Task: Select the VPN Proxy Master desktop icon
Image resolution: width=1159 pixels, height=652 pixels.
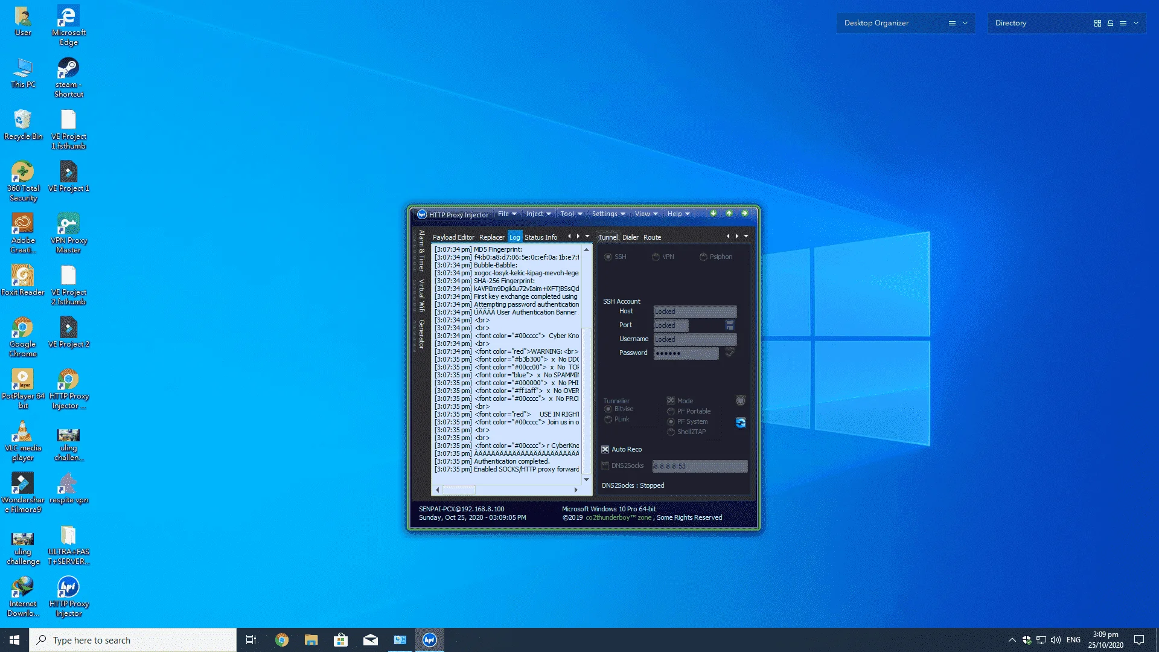Action: coord(68,233)
